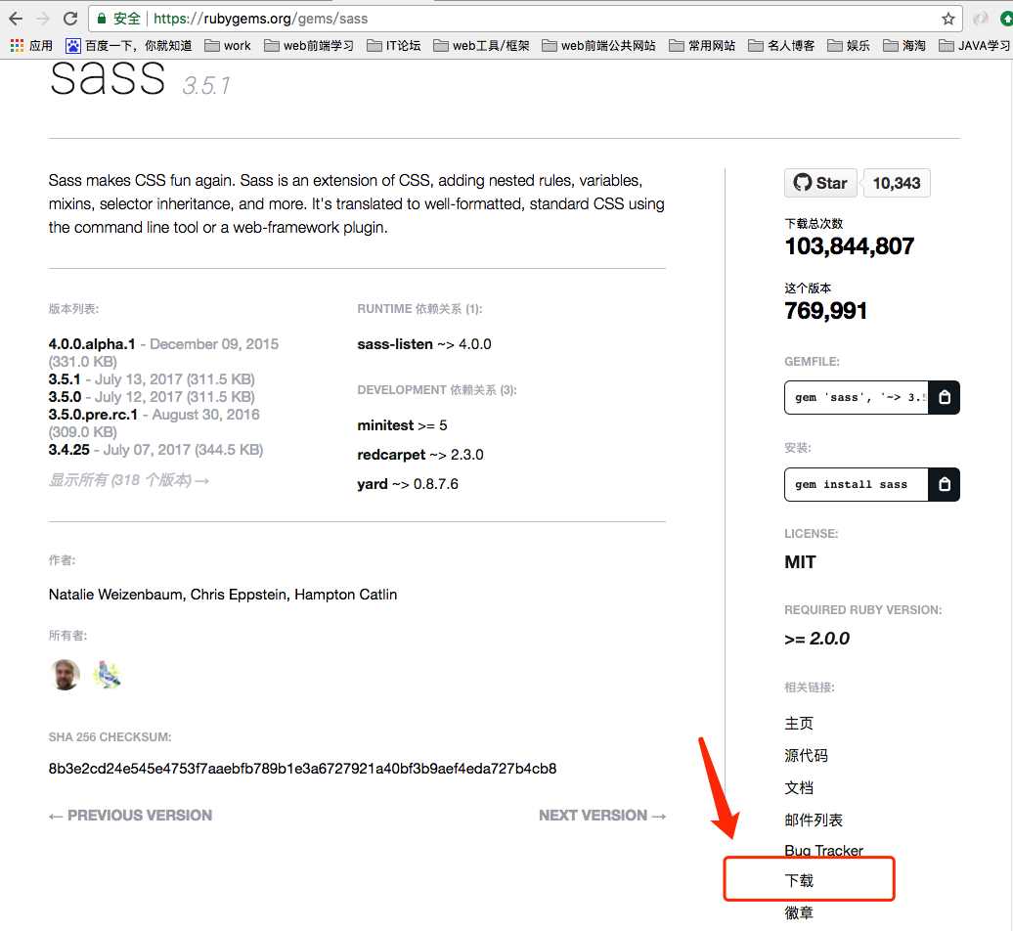Click the address bar URL
The image size is (1013, 931).
(x=260, y=19)
